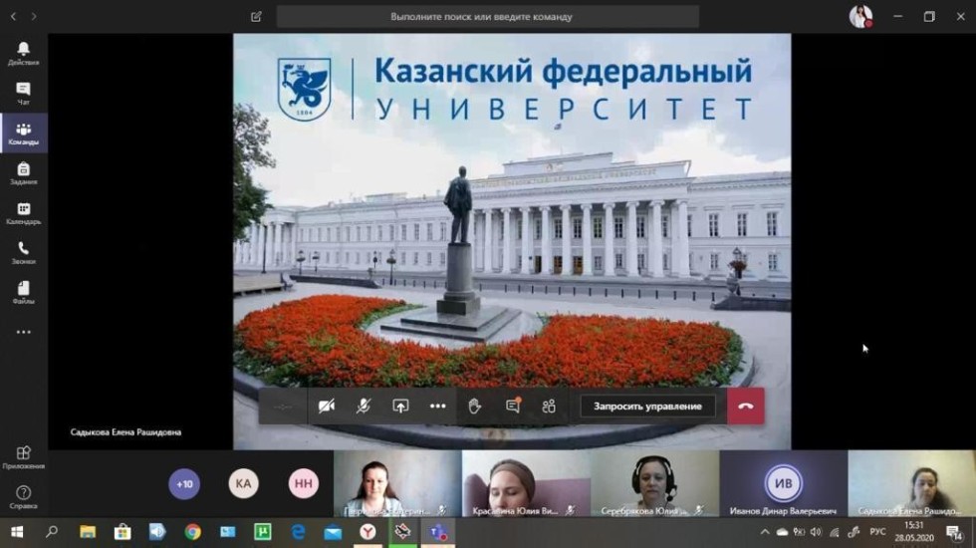Hang up the call with red button
The width and height of the screenshot is (976, 548).
(745, 407)
